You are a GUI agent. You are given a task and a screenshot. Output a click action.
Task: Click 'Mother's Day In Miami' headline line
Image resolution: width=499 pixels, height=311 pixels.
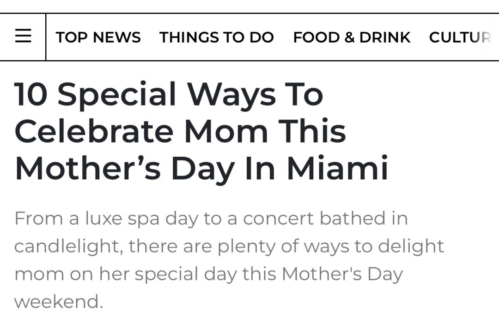click(x=201, y=168)
